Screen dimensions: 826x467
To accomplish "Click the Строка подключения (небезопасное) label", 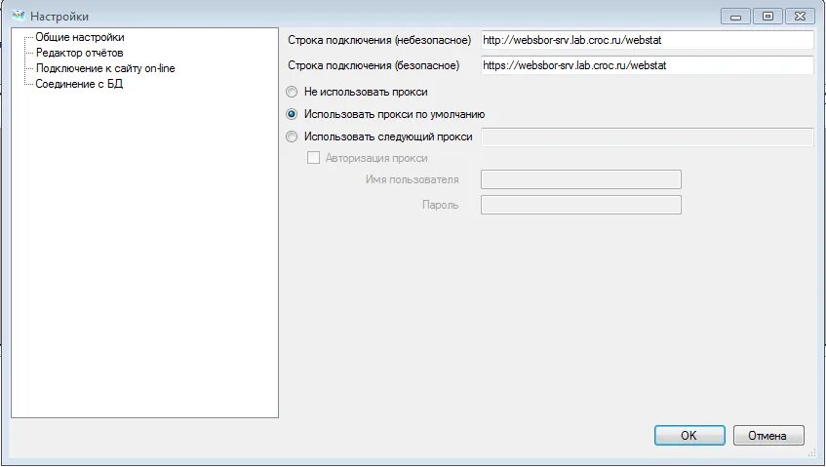I will click(379, 40).
